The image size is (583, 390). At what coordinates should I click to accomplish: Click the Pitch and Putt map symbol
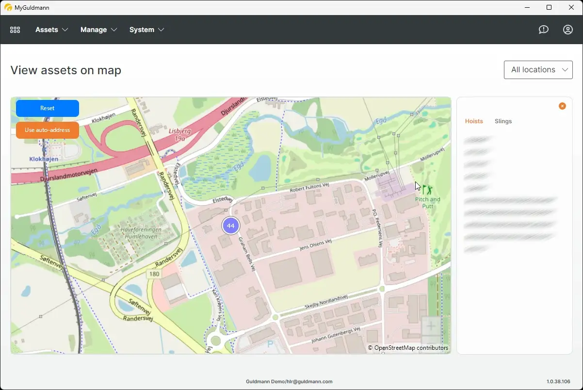(426, 189)
